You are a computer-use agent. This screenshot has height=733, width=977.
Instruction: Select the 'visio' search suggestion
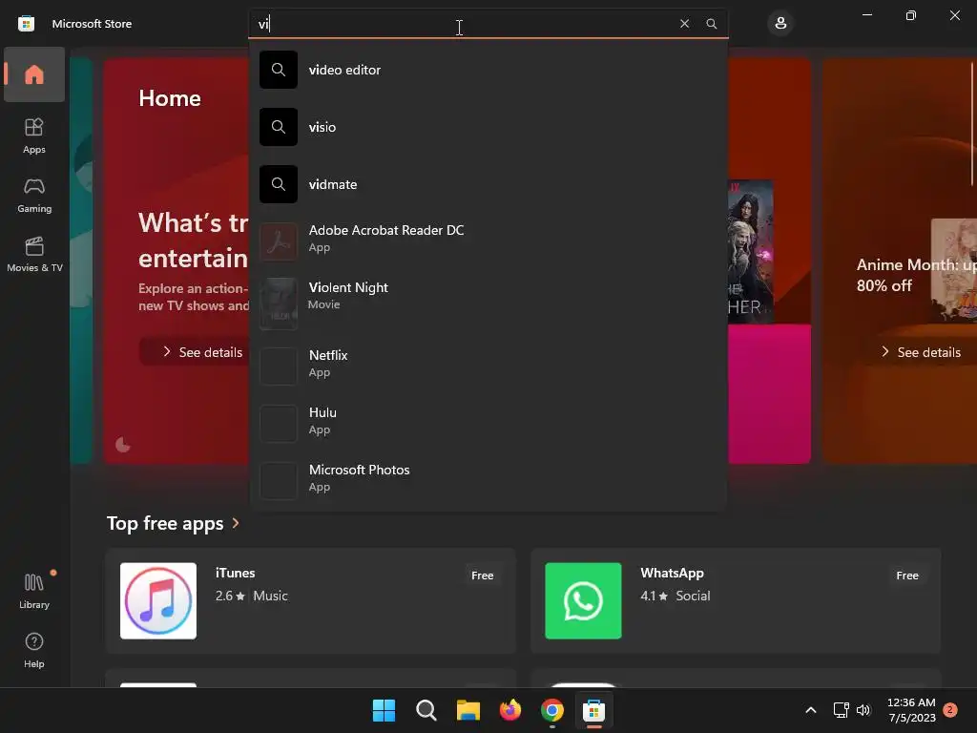(x=488, y=127)
